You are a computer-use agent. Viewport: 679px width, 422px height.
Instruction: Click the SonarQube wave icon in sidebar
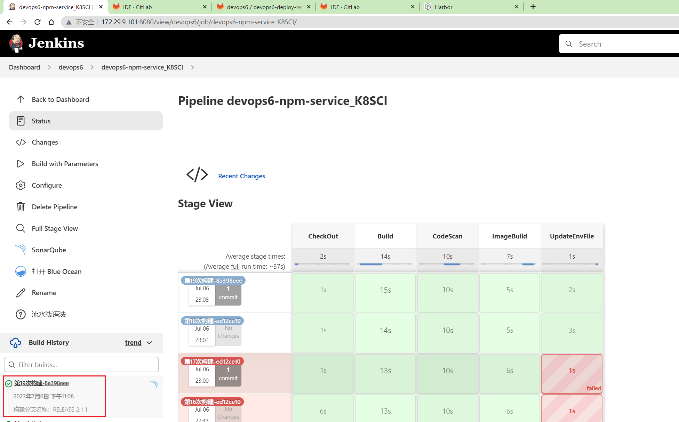[x=21, y=250]
